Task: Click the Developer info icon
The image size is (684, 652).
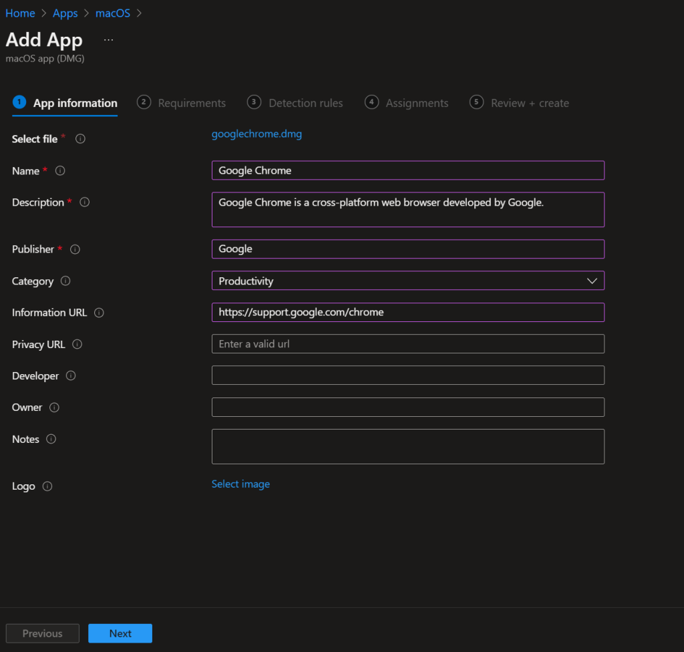Action: tap(71, 375)
